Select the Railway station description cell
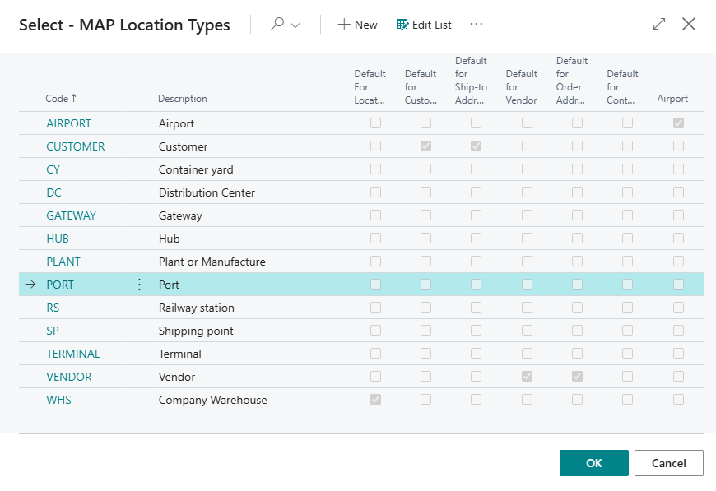 coord(197,308)
